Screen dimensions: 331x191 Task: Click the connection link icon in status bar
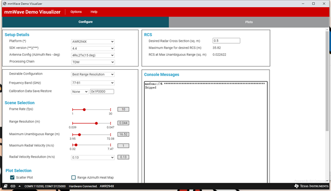13,186
